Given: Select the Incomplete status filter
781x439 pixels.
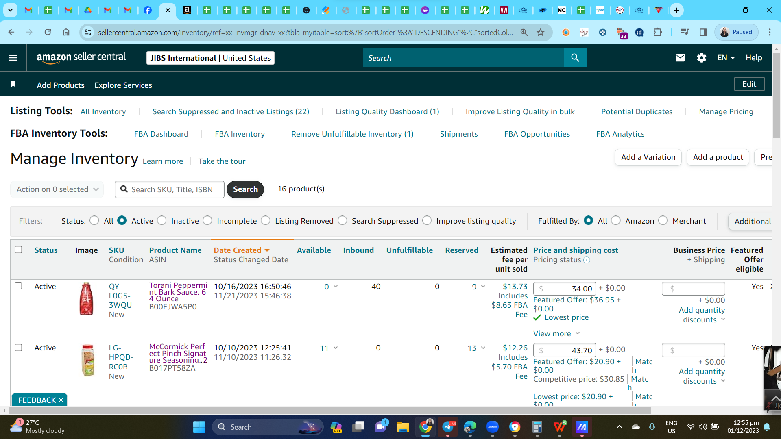Looking at the screenshot, I should point(207,220).
